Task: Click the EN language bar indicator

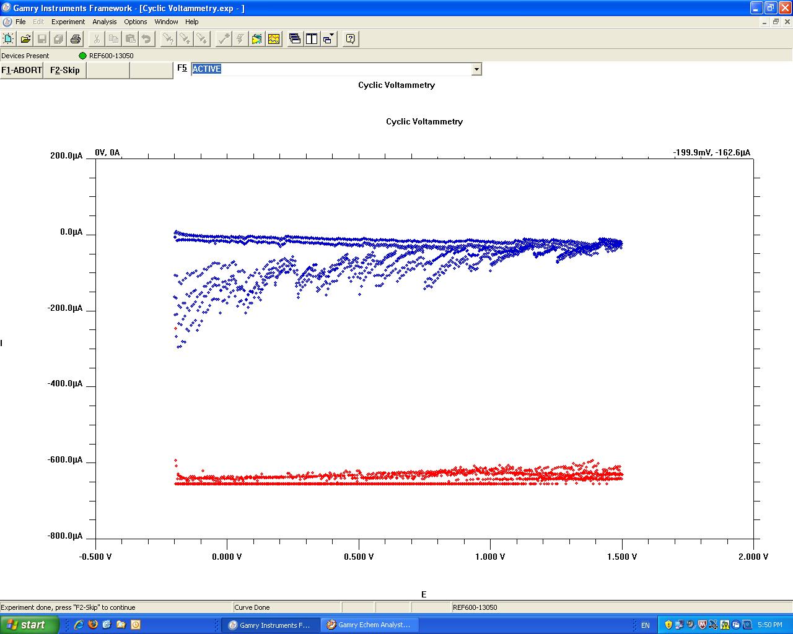Action: pos(646,625)
